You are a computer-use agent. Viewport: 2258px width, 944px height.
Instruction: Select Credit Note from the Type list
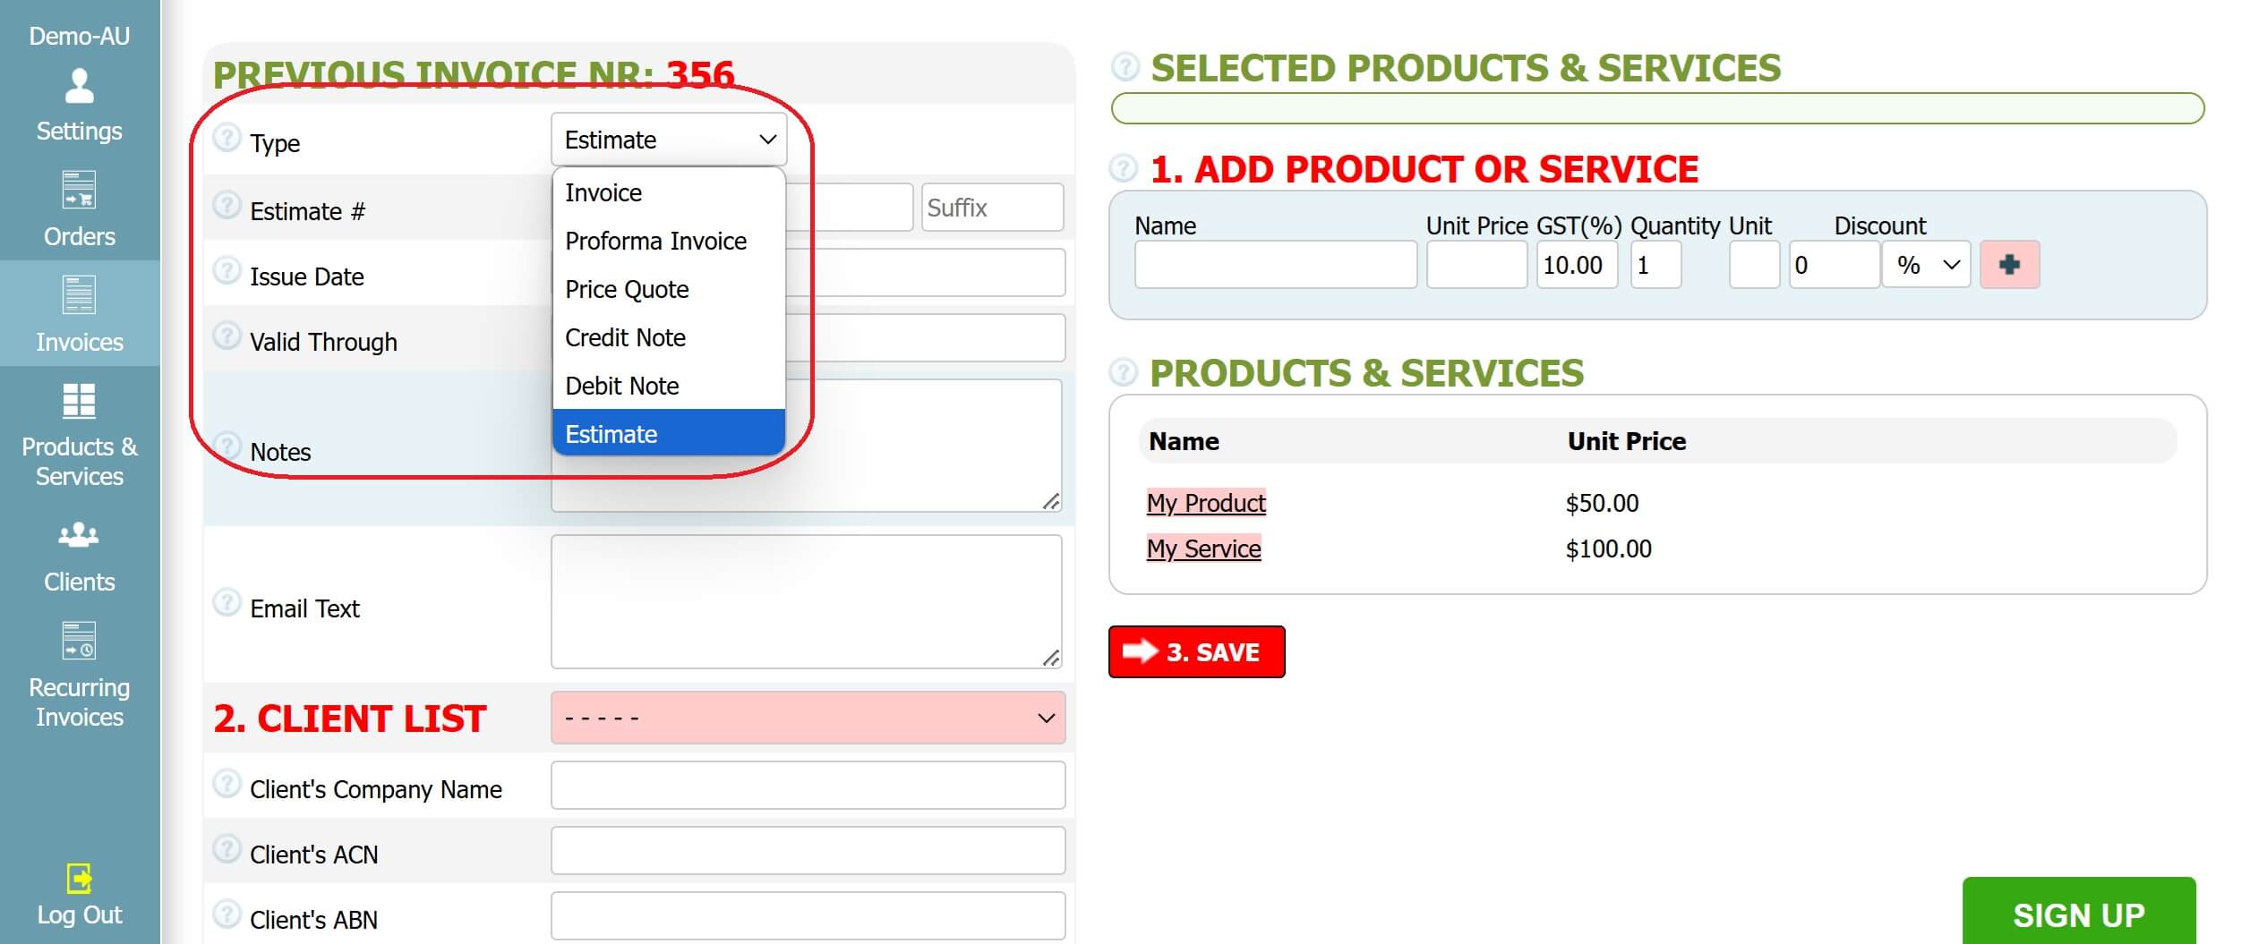(625, 337)
